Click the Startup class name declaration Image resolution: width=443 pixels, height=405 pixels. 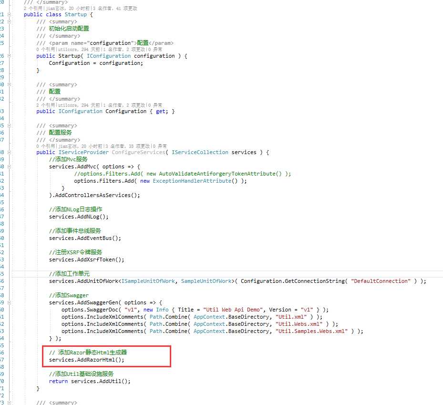point(76,14)
